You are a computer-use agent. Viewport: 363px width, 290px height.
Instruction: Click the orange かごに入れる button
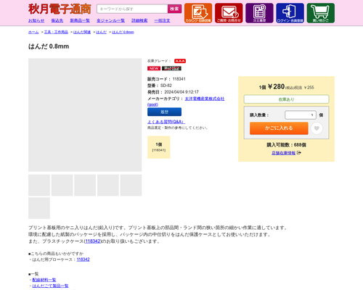[x=279, y=128]
